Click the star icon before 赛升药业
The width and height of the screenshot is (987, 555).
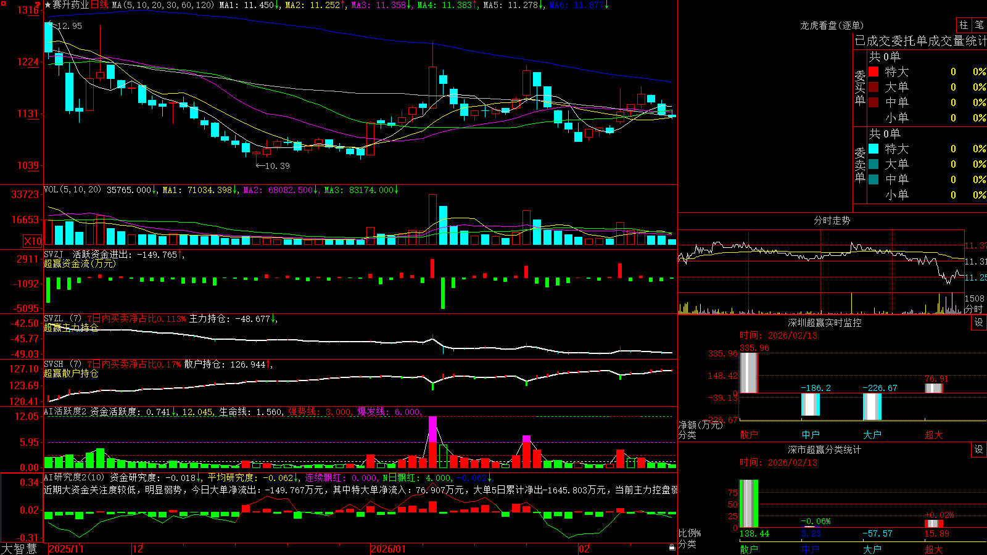tap(48, 5)
